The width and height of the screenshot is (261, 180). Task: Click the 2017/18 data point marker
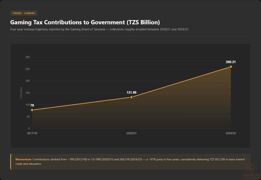[32, 110]
